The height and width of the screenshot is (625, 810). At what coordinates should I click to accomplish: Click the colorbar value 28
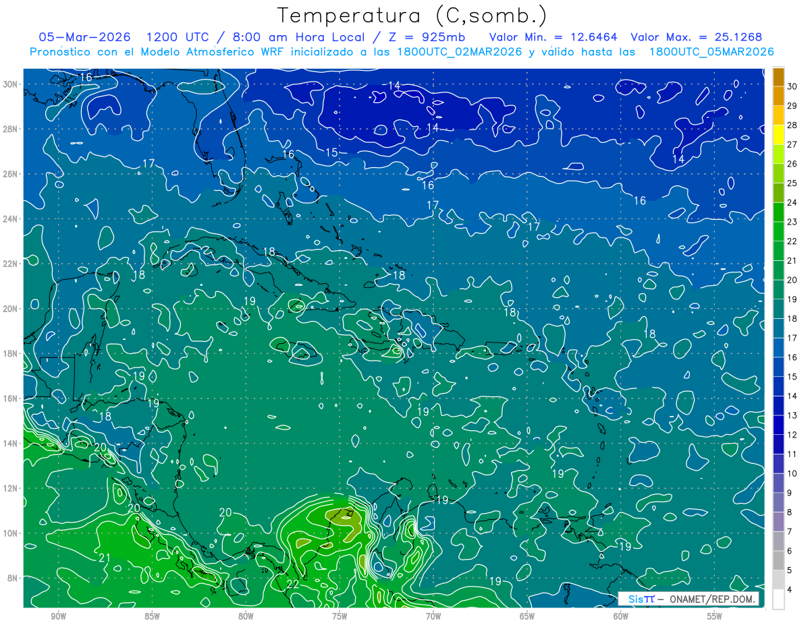[x=792, y=125]
